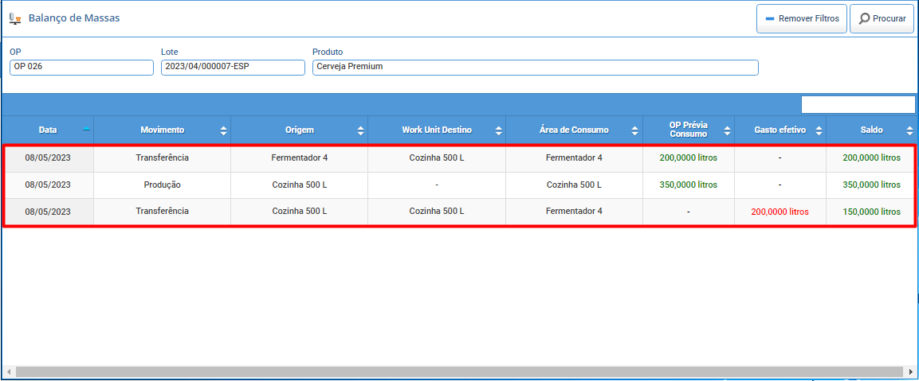
Task: Sort by Work Unit Destino sort arrows
Action: click(498, 130)
